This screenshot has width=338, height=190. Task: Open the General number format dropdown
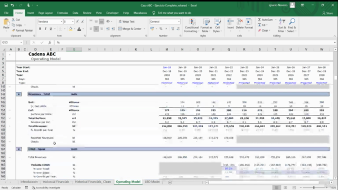tap(179, 22)
